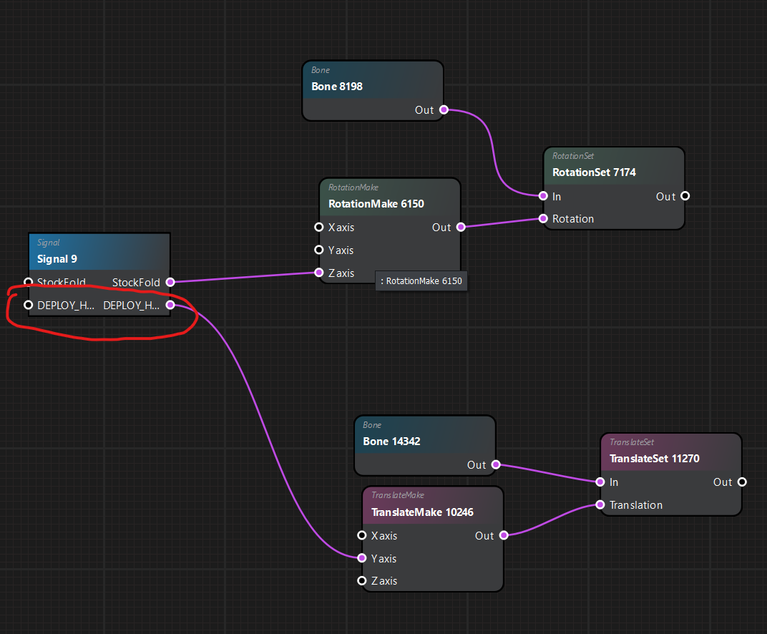767x634 pixels.
Task: Select the Zaxis port on TranslateMake 10246
Action: [362, 580]
